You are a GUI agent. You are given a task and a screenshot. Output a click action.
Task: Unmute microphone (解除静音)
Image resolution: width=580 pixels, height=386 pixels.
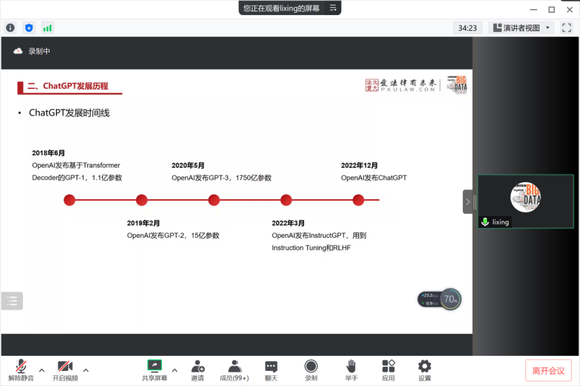coord(21,370)
